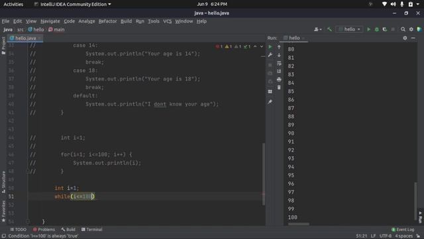Viewport: 424px width, 239px height.
Task: Open the 'hello' run configuration dropdown
Action: pos(349,29)
